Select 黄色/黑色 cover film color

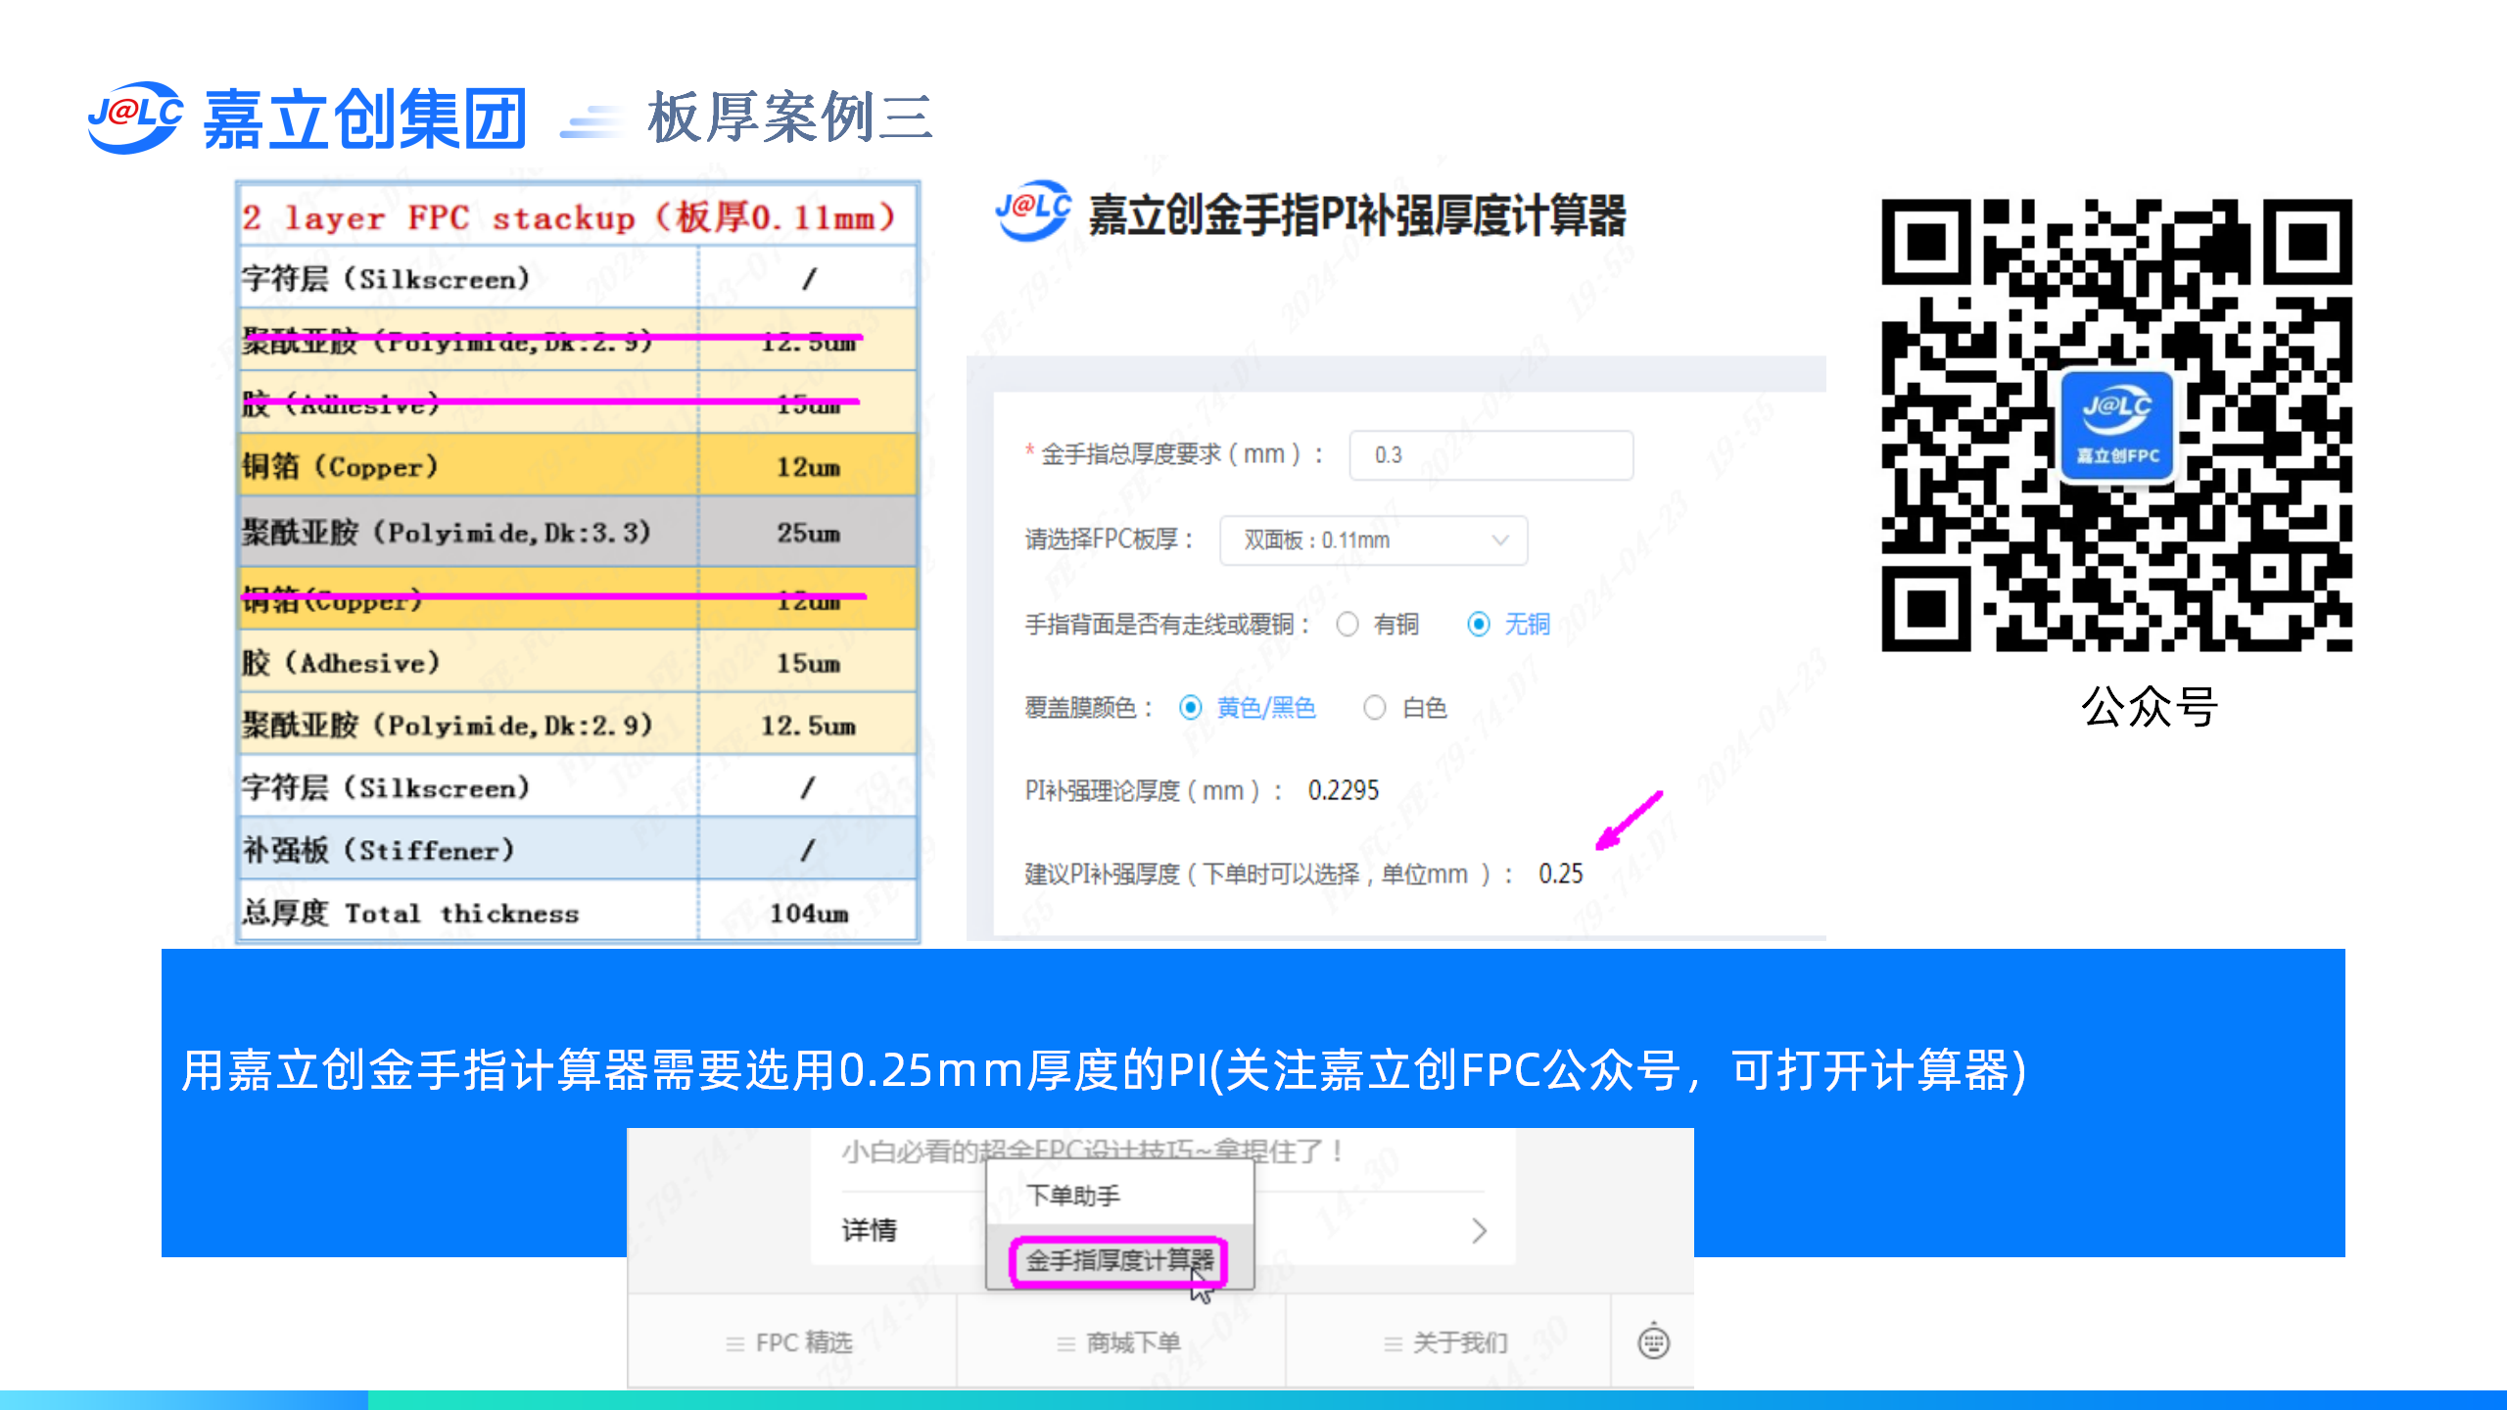click(1191, 708)
